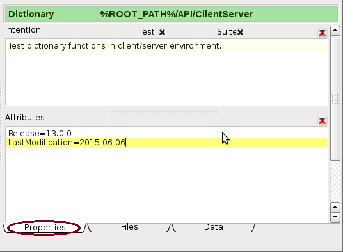Click the top scrollbar up arrow
The height and width of the screenshot is (252, 343).
pos(335,30)
